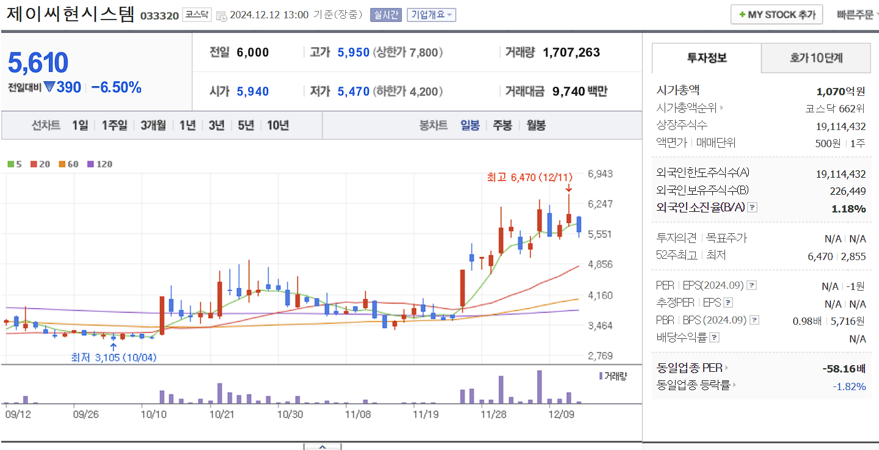This screenshot has height=450, width=879.
Task: Switch the candle chart to 월봉
Action: point(535,126)
